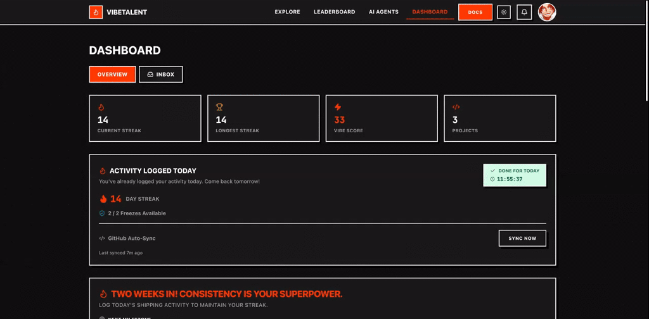The width and height of the screenshot is (649, 319).
Task: Open the Leaderboard nav item
Action: point(334,12)
